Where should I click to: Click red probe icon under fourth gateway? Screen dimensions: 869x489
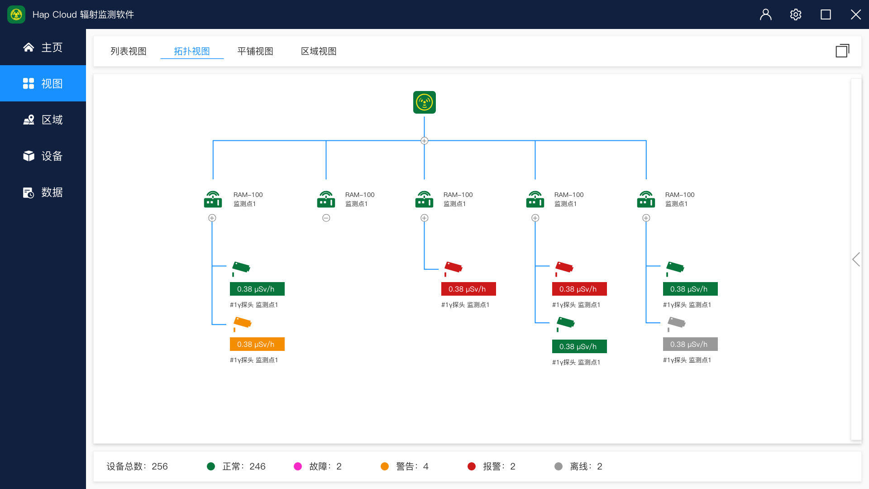tap(564, 268)
